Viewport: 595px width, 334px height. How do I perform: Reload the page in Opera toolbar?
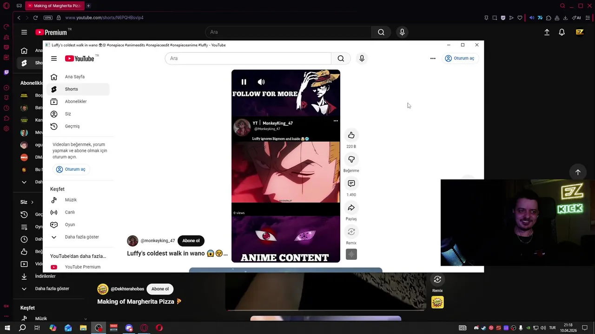(35, 18)
